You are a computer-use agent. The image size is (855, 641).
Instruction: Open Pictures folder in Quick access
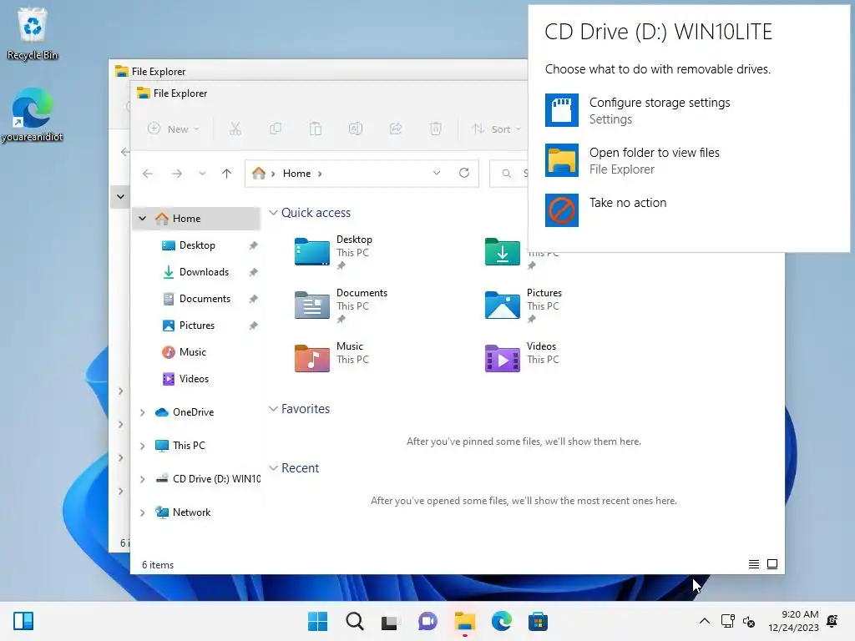click(524, 305)
